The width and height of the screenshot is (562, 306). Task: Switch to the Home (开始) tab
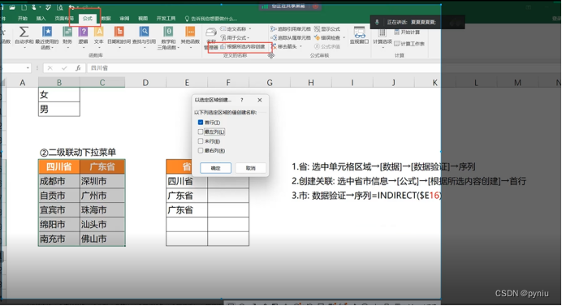23,19
